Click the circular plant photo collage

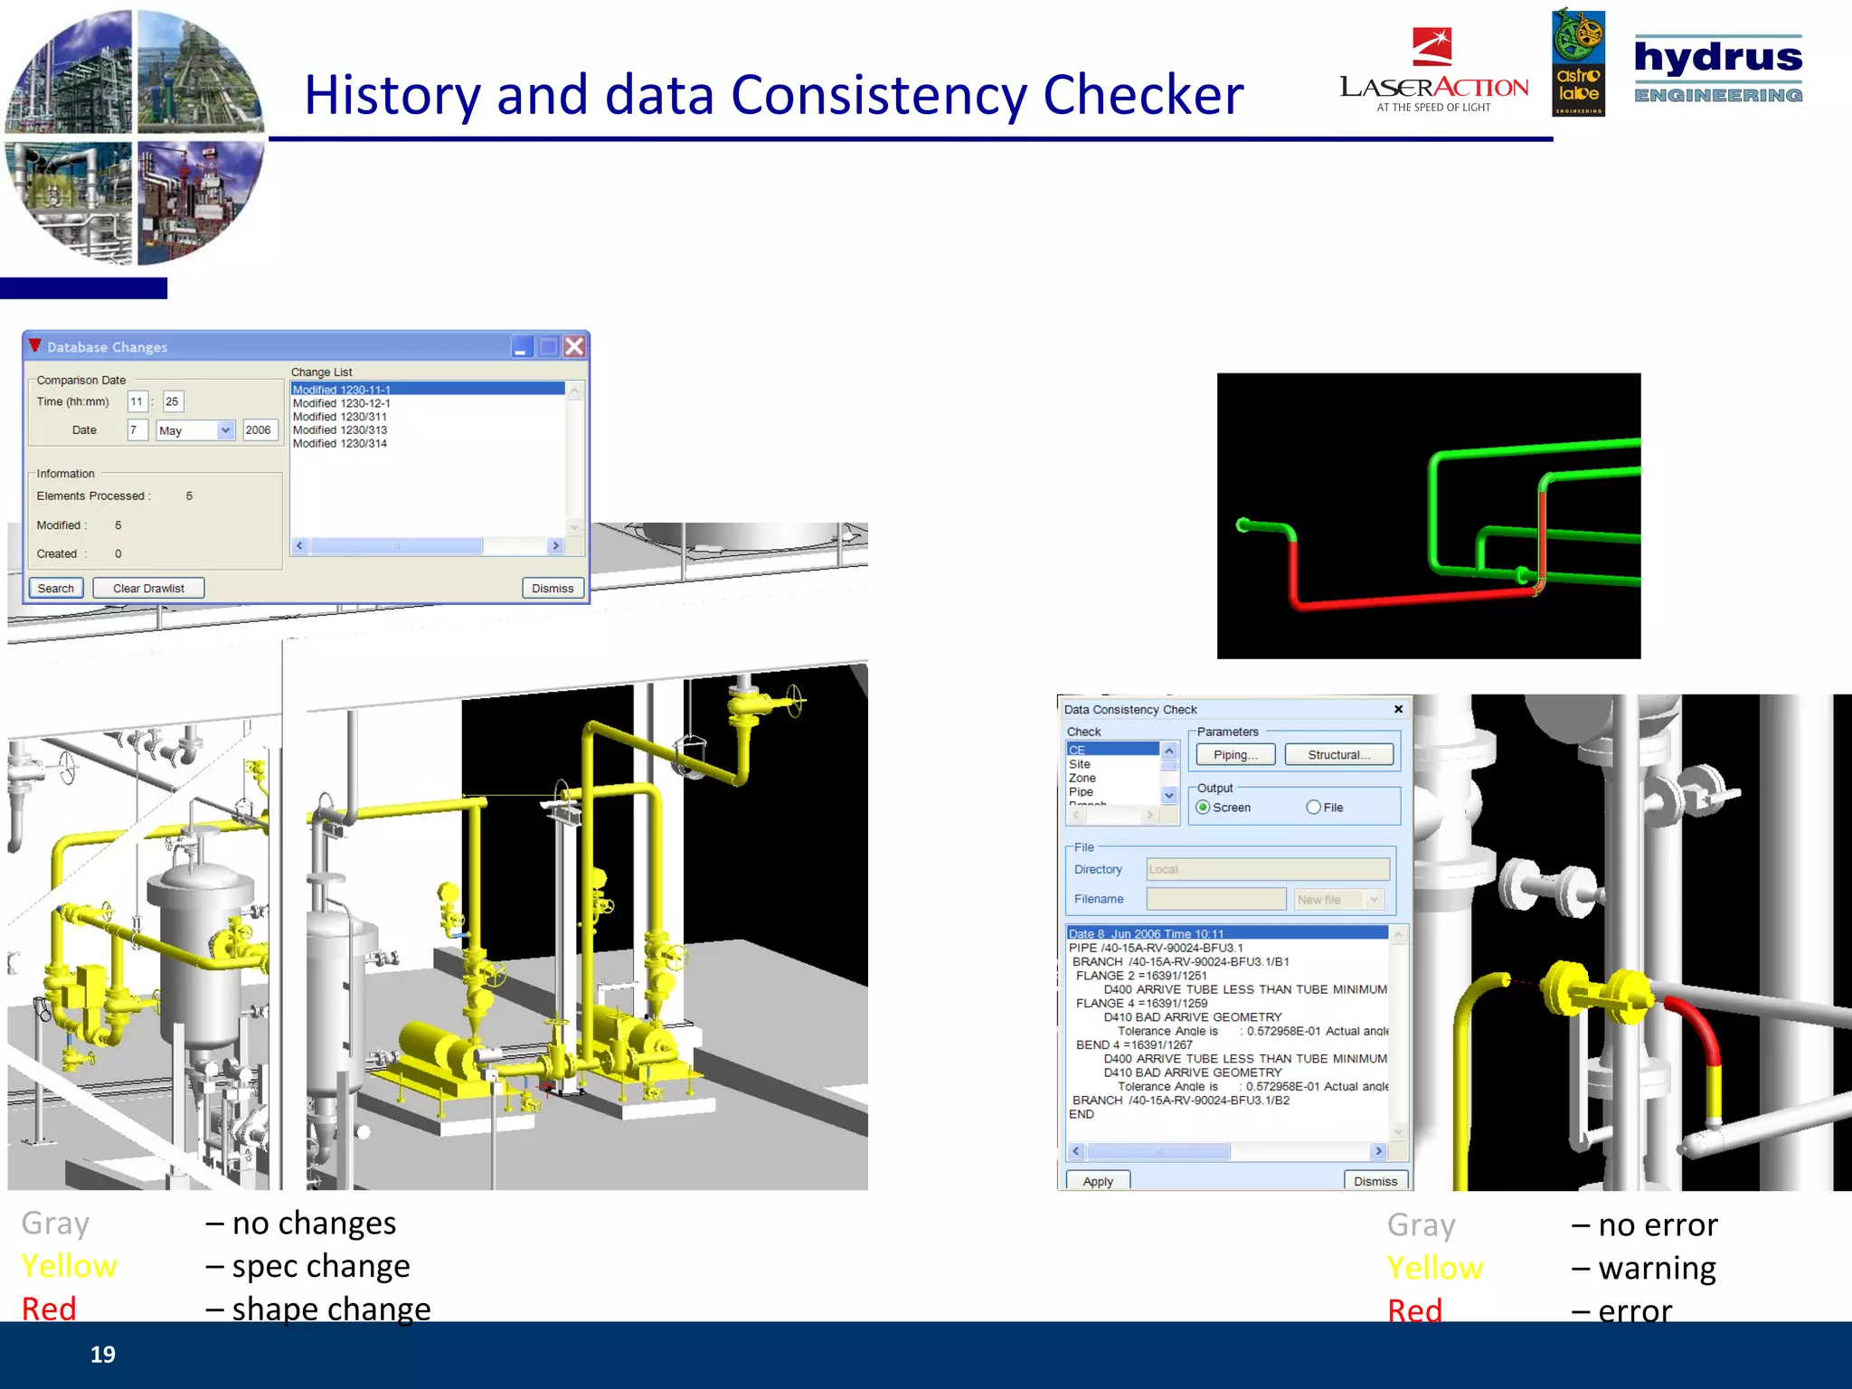(134, 137)
